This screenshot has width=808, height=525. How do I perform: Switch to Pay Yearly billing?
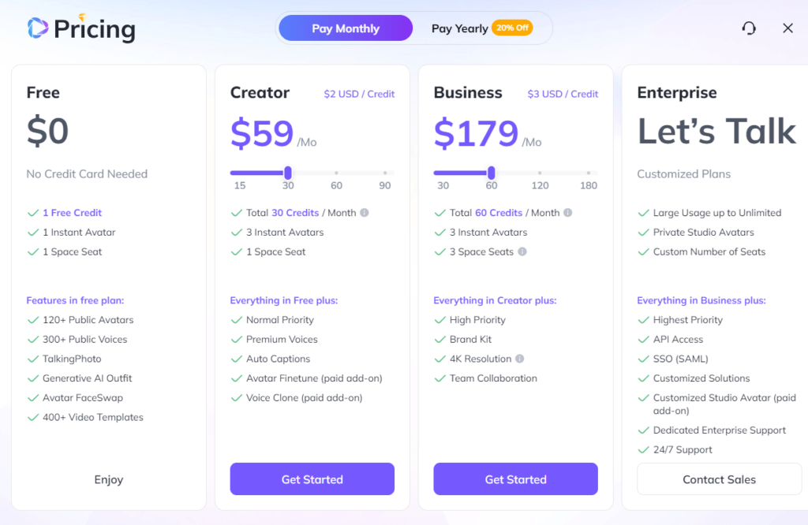point(459,28)
